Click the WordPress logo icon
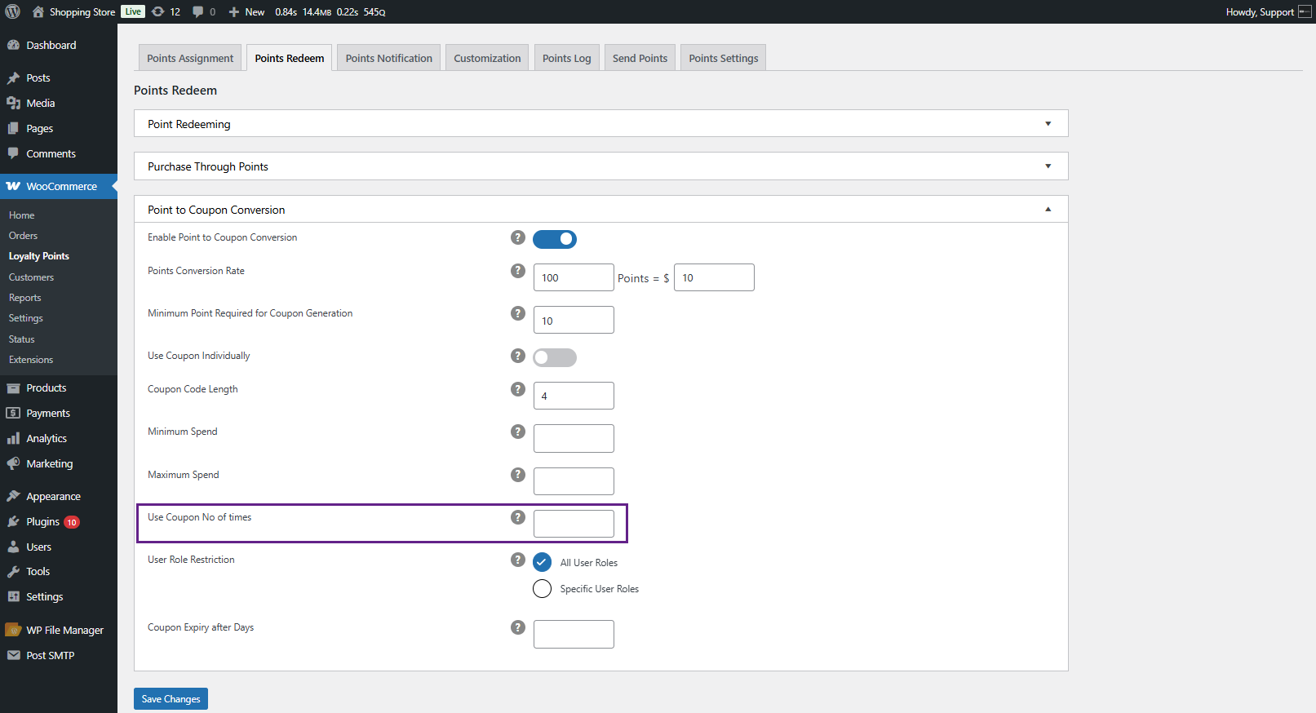 click(x=12, y=11)
